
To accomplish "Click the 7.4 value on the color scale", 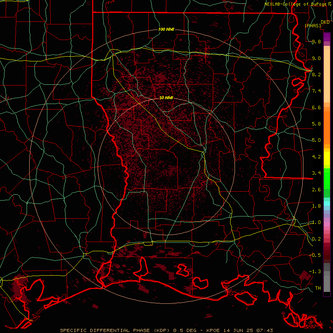I will click(316, 91).
